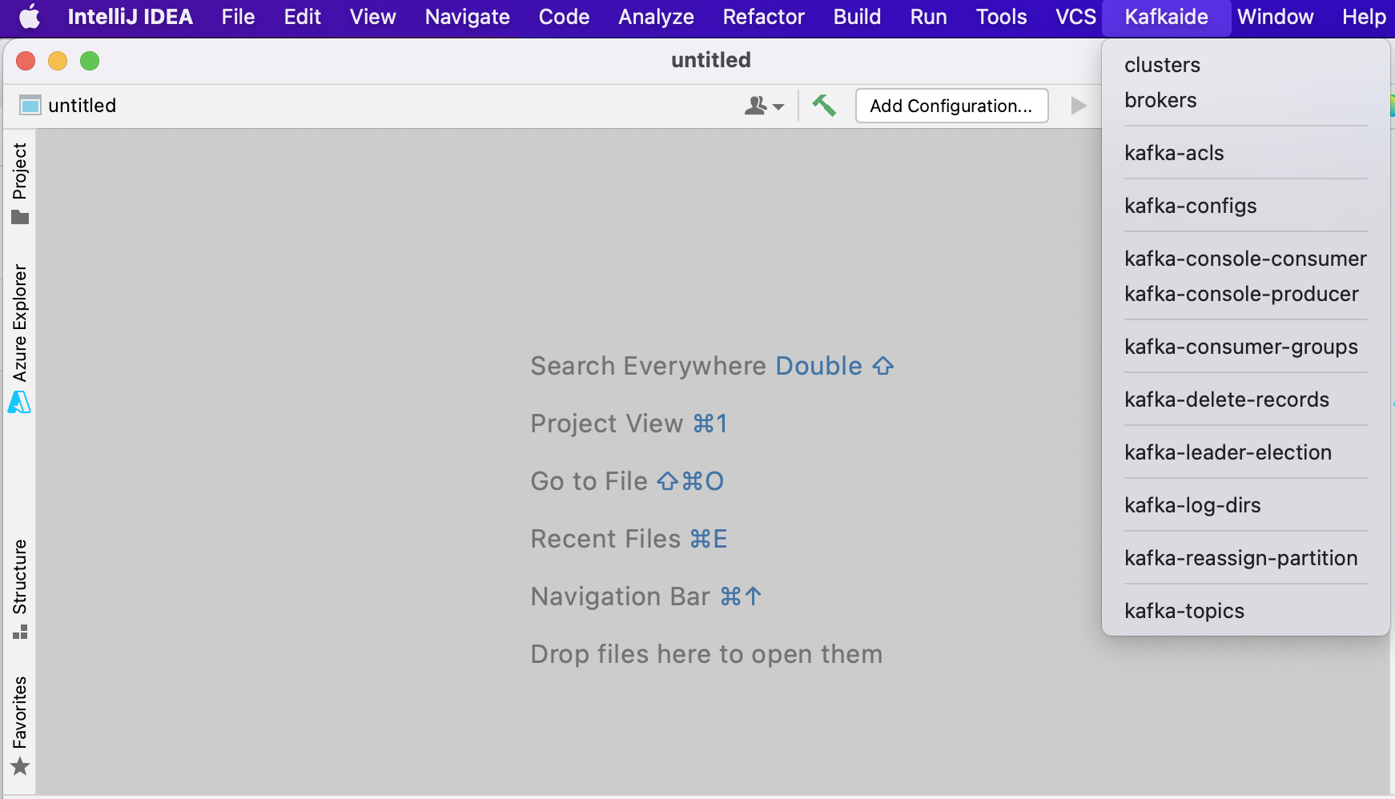Select clusters from Kafkaide menu
1395x799 pixels.
[x=1245, y=65]
